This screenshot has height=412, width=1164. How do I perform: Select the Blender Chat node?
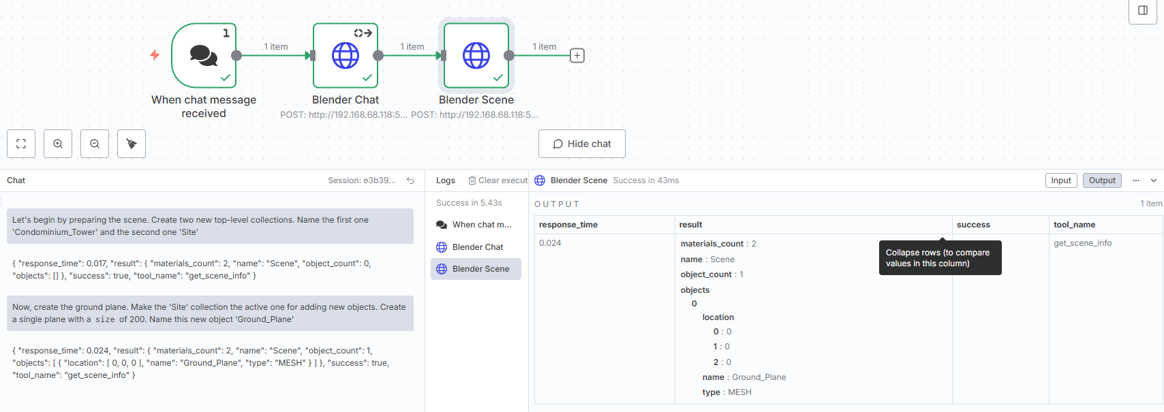(346, 56)
